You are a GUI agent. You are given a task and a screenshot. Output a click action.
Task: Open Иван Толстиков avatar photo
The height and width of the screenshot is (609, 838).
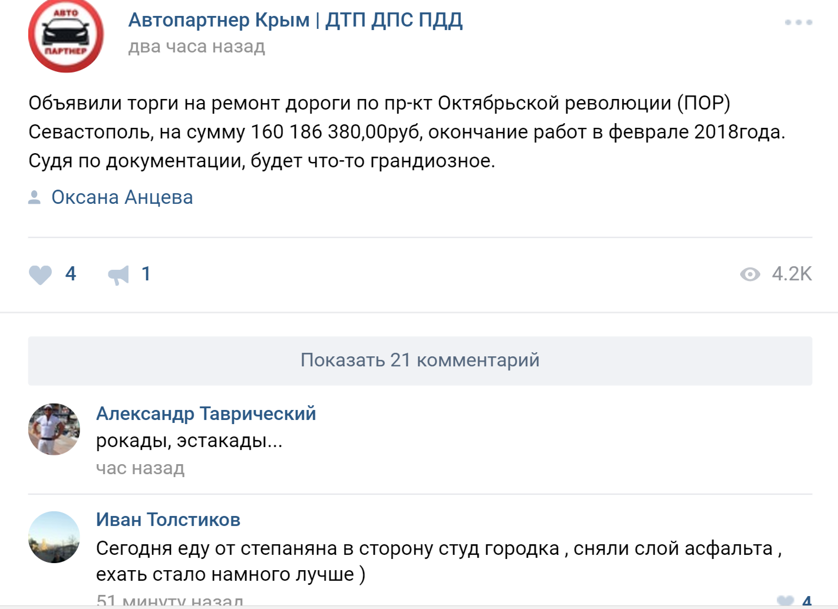point(54,537)
